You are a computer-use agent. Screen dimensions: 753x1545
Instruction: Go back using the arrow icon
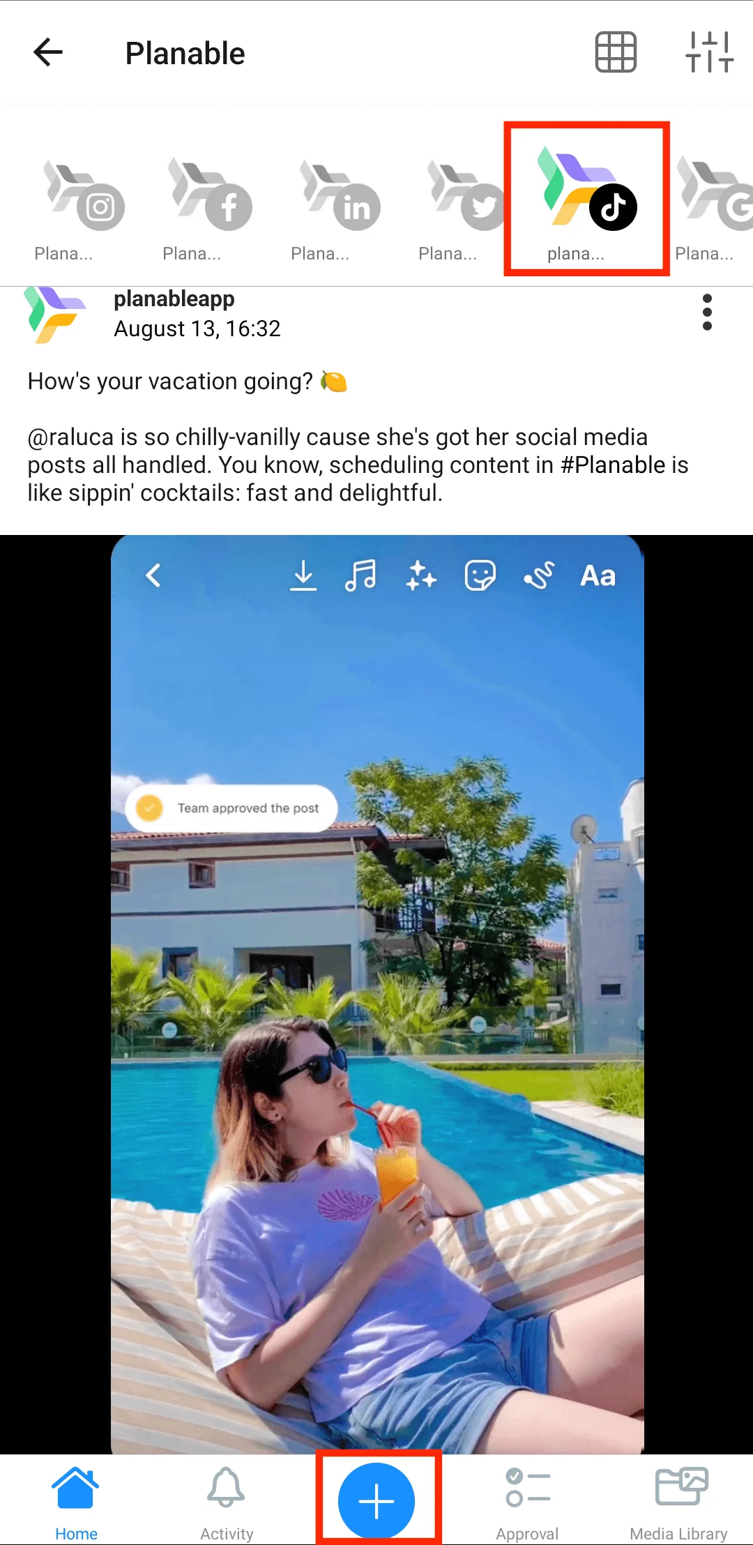(x=48, y=52)
